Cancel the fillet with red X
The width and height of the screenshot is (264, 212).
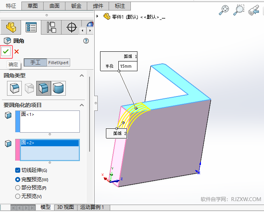click(x=16, y=51)
